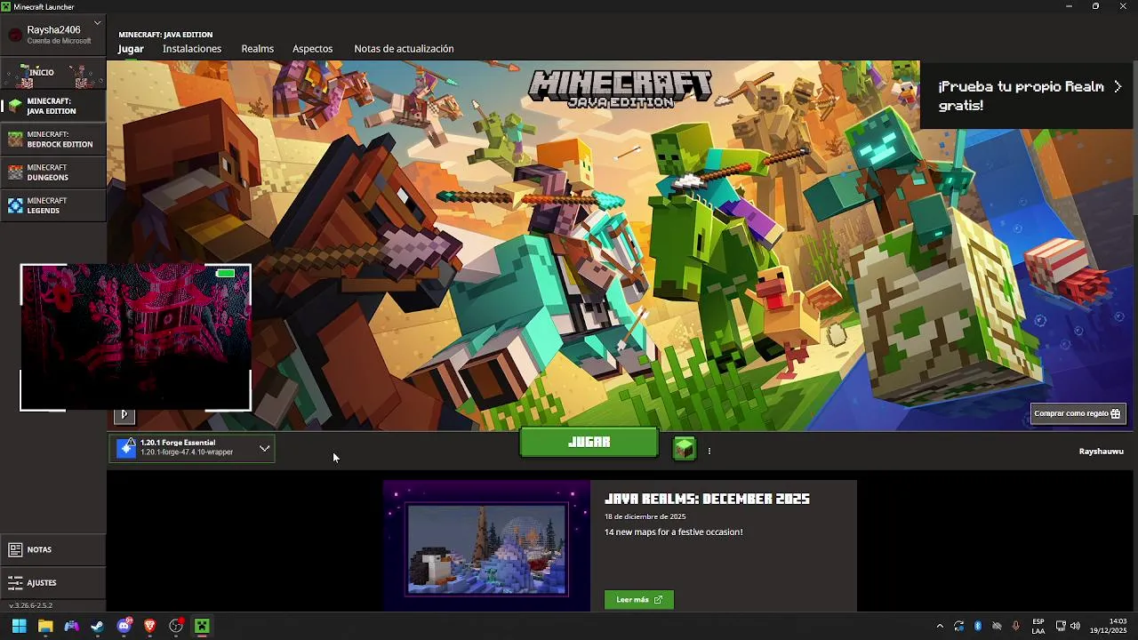1138x640 pixels.
Task: Open the game controller app in taskbar
Action: 71,626
